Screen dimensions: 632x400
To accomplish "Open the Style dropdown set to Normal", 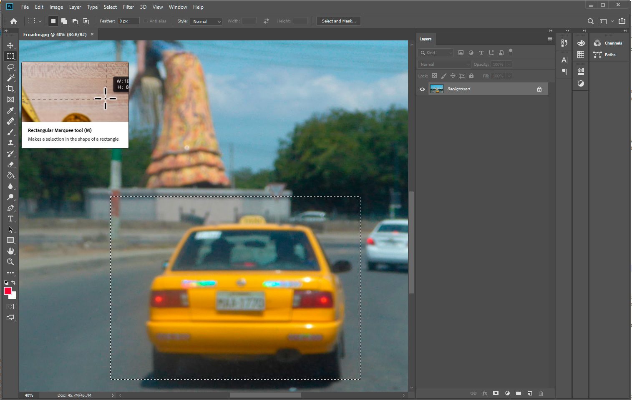I will click(x=206, y=21).
